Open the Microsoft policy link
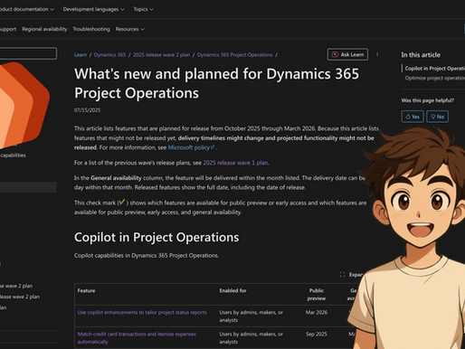 click(x=191, y=147)
